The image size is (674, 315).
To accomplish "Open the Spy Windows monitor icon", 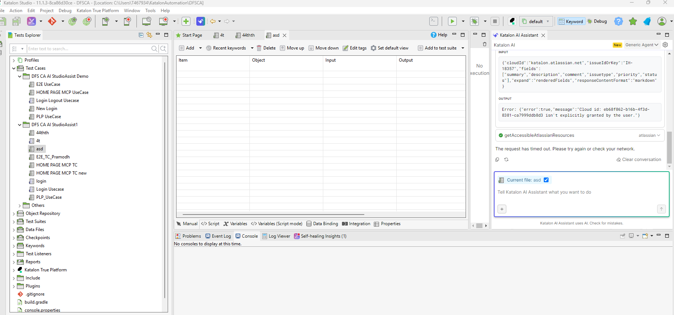I will click(146, 21).
